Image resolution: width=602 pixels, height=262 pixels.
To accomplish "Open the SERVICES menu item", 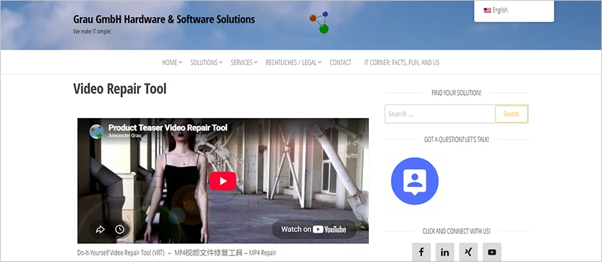I will [x=242, y=63].
